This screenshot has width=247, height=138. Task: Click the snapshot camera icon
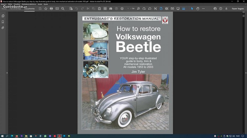click(x=105, y=9)
